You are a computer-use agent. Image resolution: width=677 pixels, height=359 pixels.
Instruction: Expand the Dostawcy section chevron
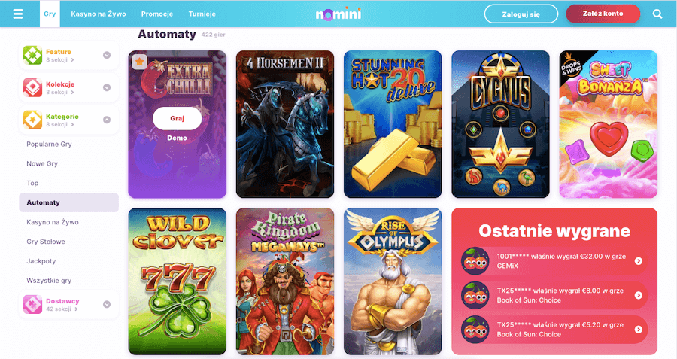point(107,305)
